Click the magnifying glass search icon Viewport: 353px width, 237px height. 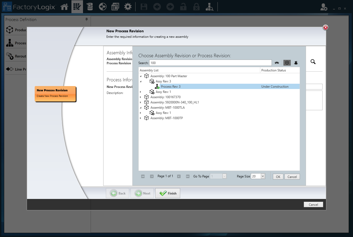[x=313, y=62]
